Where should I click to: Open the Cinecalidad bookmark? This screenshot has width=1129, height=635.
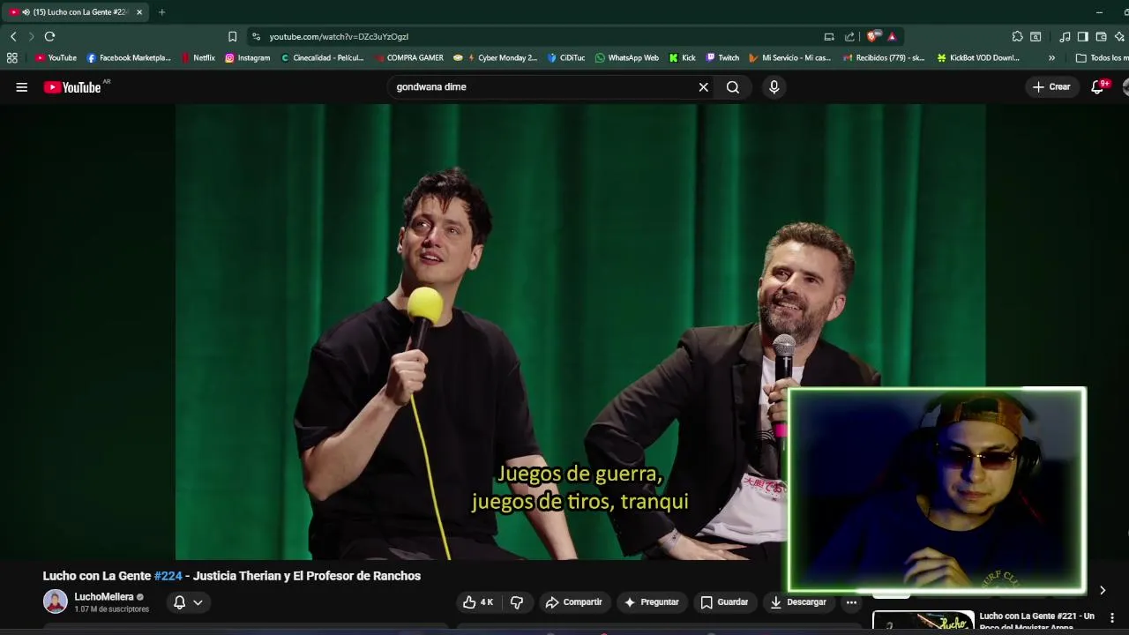tap(322, 57)
